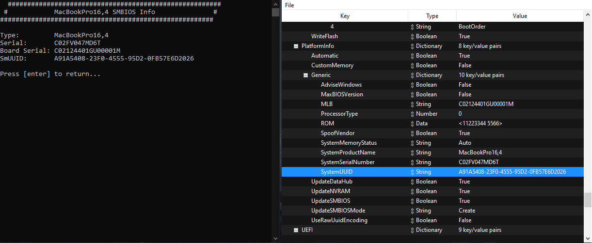Screen dimensions: 592x243
Task: Click SystemSerialNumber value C02FV047MD6T in table
Action: pyautogui.click(x=479, y=162)
